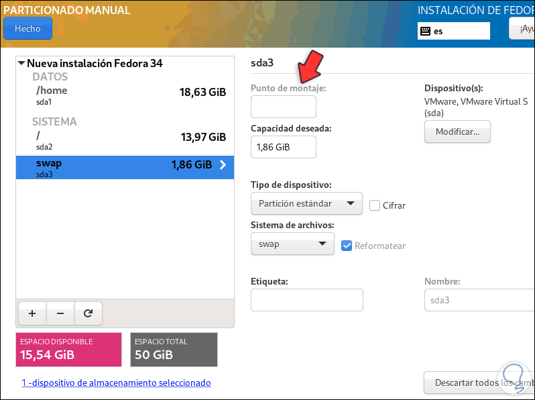Select the swap sda3 partition entry
Screen dimensions: 535x400
coord(124,167)
